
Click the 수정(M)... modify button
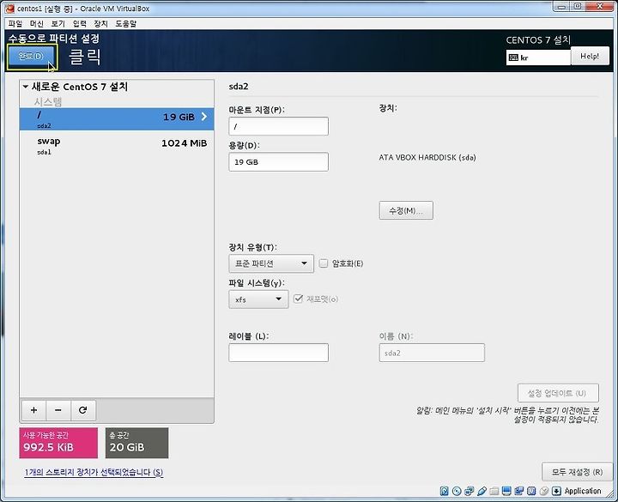coord(406,210)
